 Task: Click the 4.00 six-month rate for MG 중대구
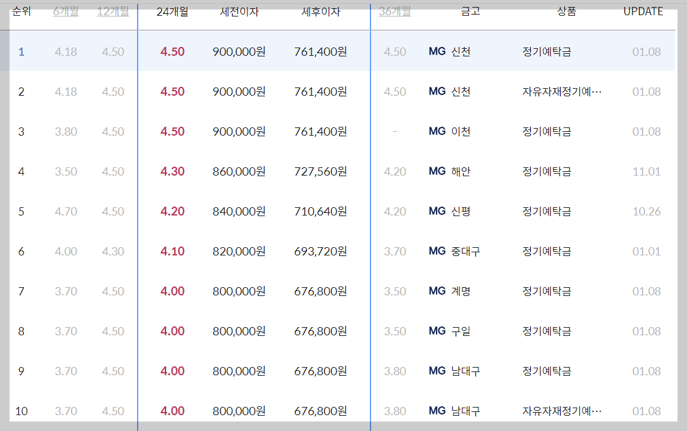(x=66, y=251)
